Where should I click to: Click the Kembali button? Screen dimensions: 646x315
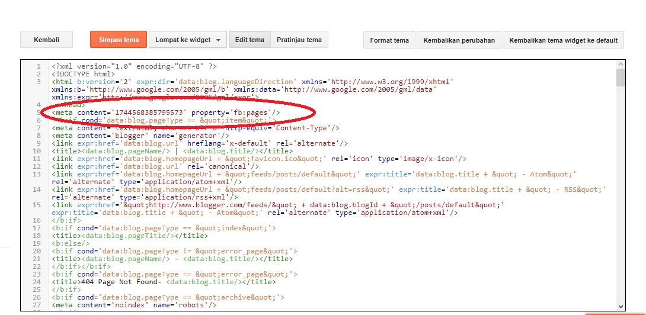(47, 40)
